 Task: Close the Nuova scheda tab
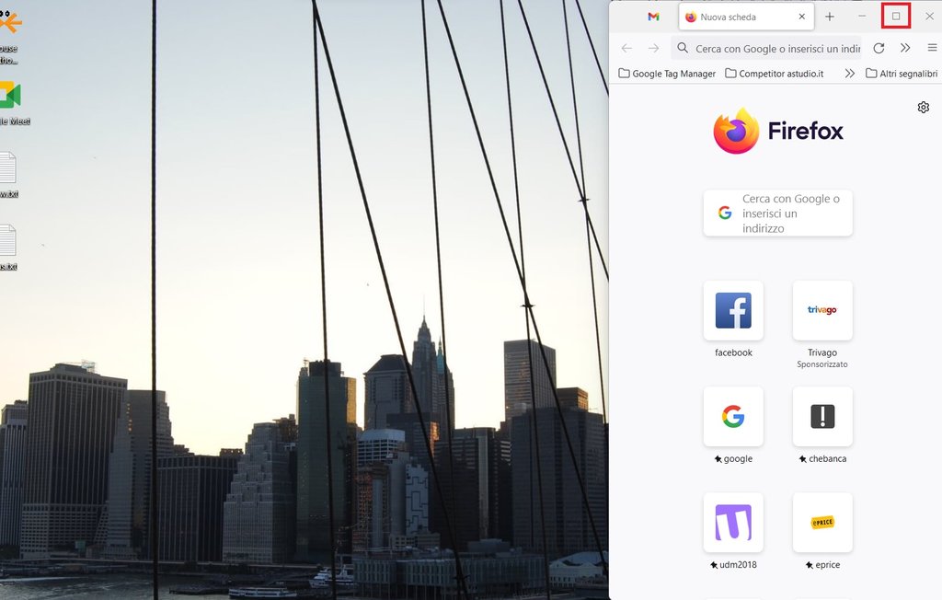[x=802, y=17]
